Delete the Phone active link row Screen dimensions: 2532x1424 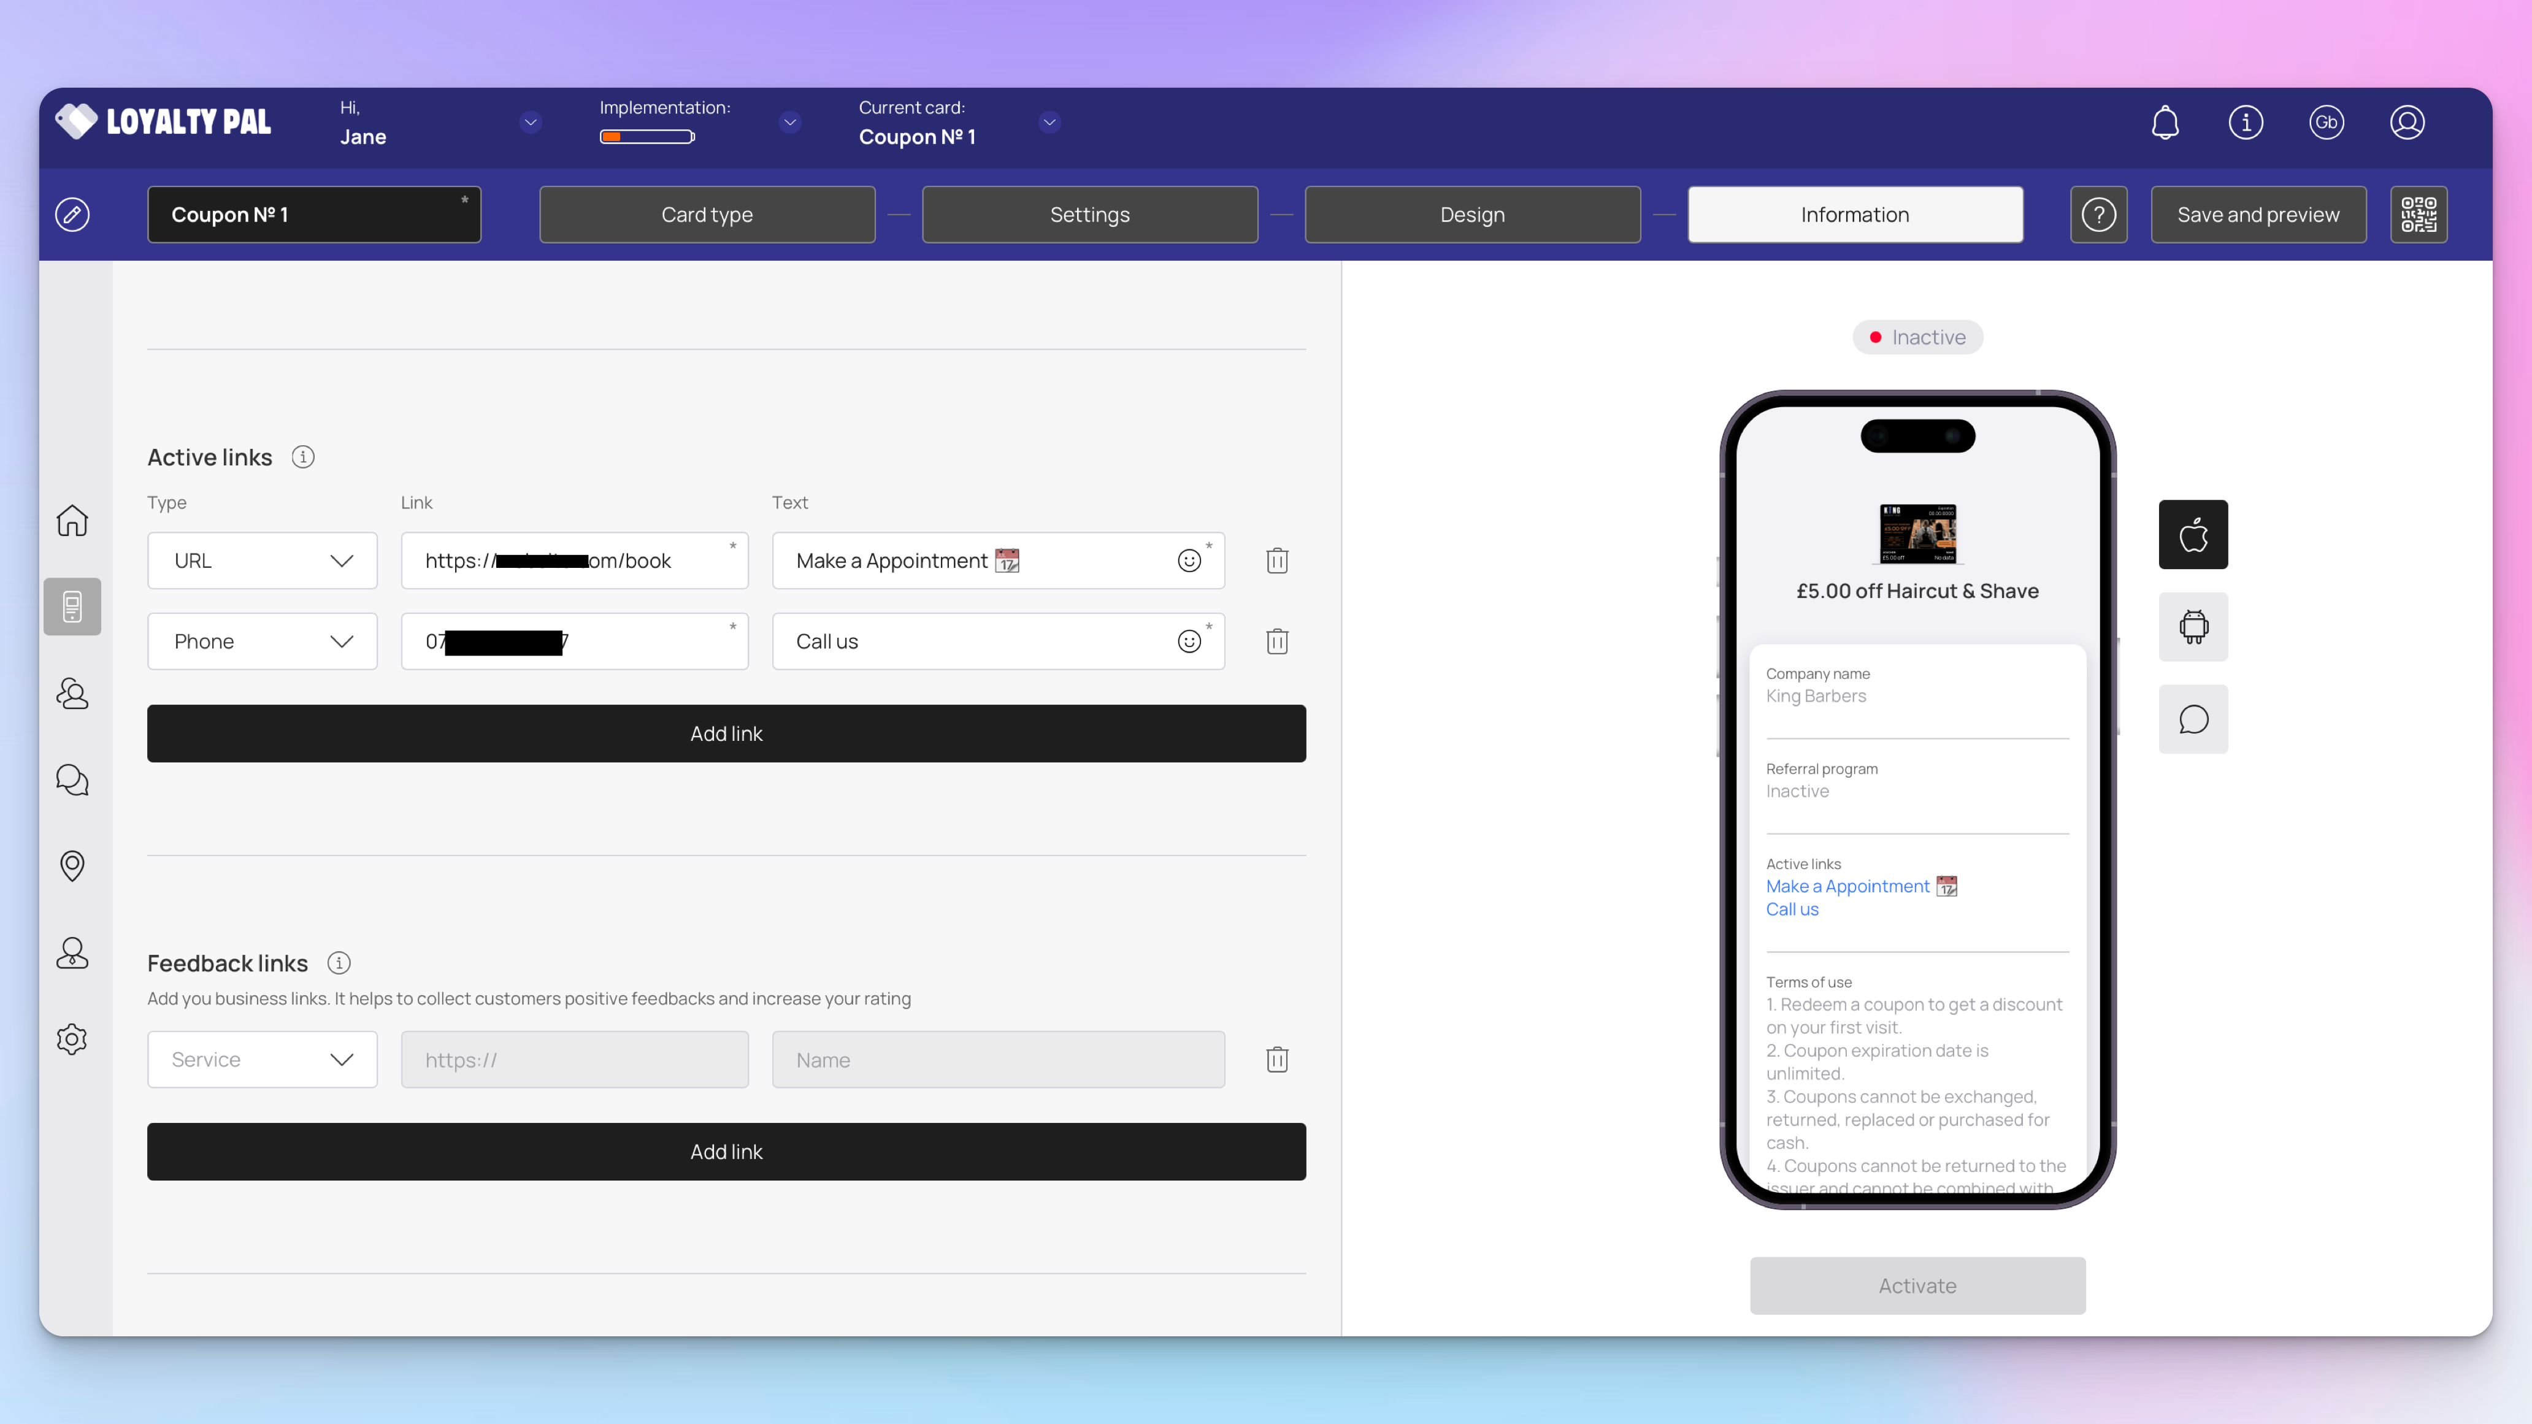tap(1277, 641)
